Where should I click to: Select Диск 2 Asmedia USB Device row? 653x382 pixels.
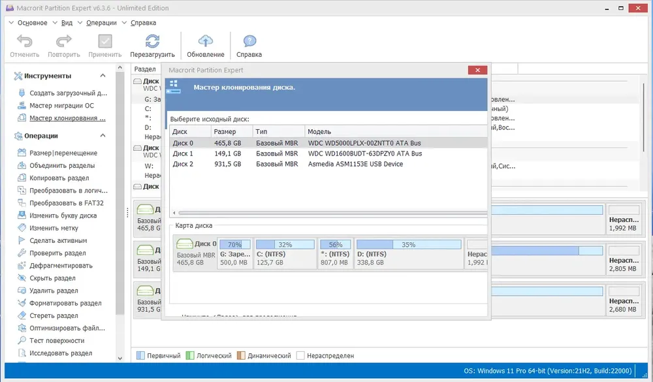pyautogui.click(x=328, y=164)
